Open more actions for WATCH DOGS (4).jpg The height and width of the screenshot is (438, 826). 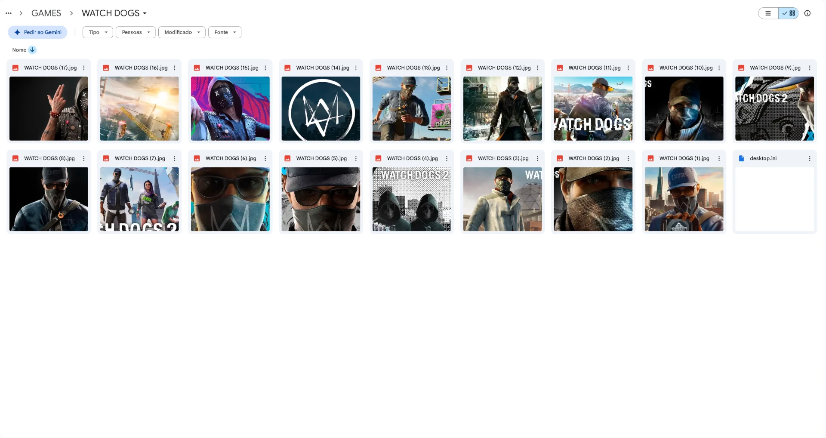[447, 158]
